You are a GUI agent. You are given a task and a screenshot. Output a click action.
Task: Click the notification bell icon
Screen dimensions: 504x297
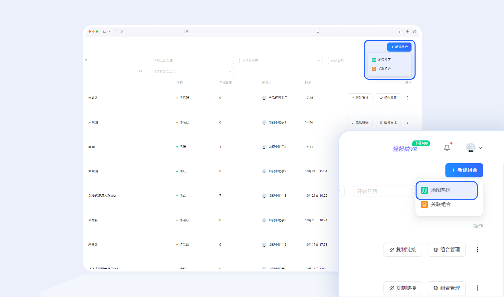(x=447, y=148)
